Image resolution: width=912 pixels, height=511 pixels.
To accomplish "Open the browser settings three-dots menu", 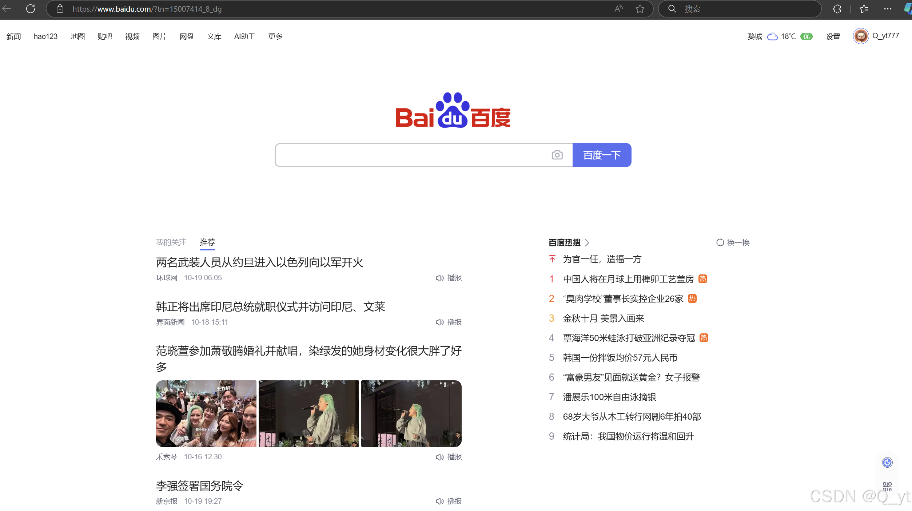I will pyautogui.click(x=888, y=9).
